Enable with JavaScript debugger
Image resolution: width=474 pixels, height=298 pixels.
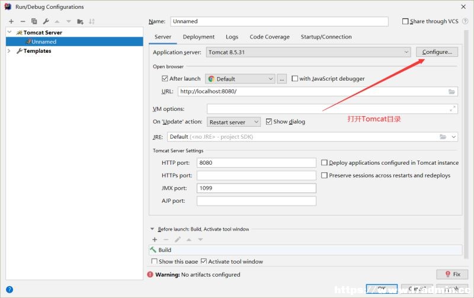(x=294, y=79)
